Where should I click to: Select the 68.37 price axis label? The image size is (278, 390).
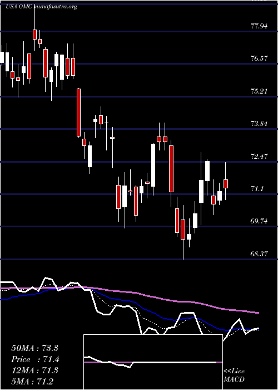tap(260, 254)
